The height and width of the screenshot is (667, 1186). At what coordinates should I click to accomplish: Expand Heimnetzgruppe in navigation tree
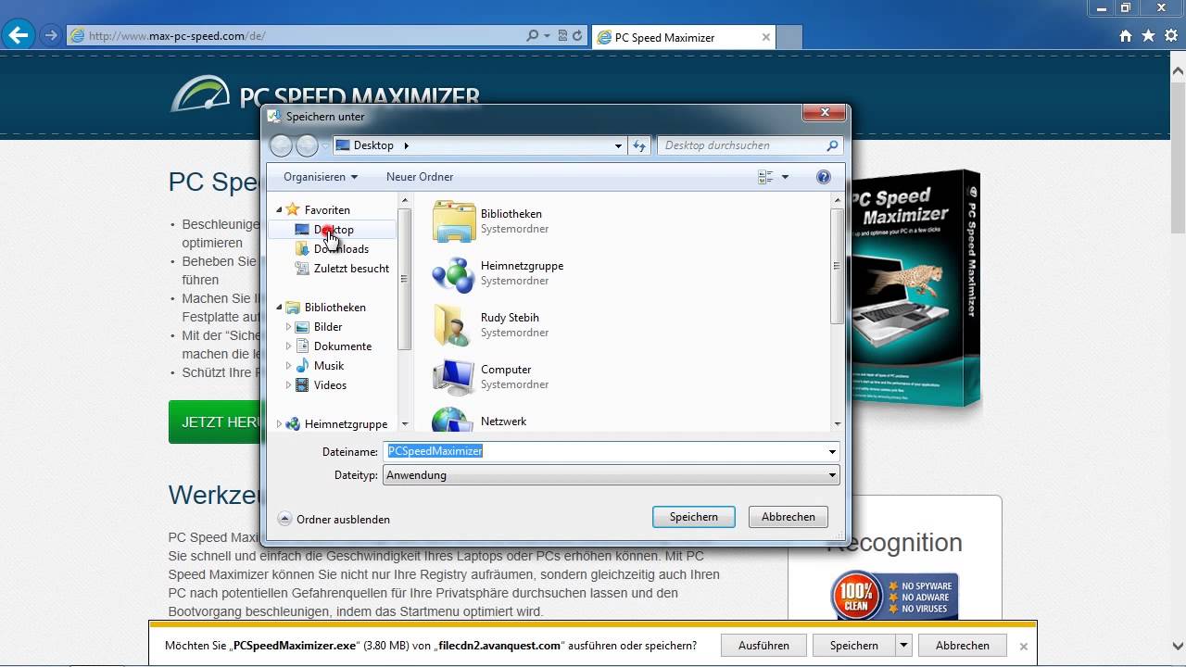279,424
